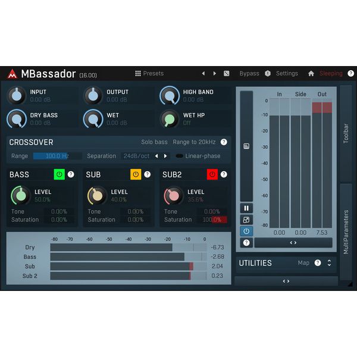Expand the bottom panel collapse arrows

(x=286, y=281)
